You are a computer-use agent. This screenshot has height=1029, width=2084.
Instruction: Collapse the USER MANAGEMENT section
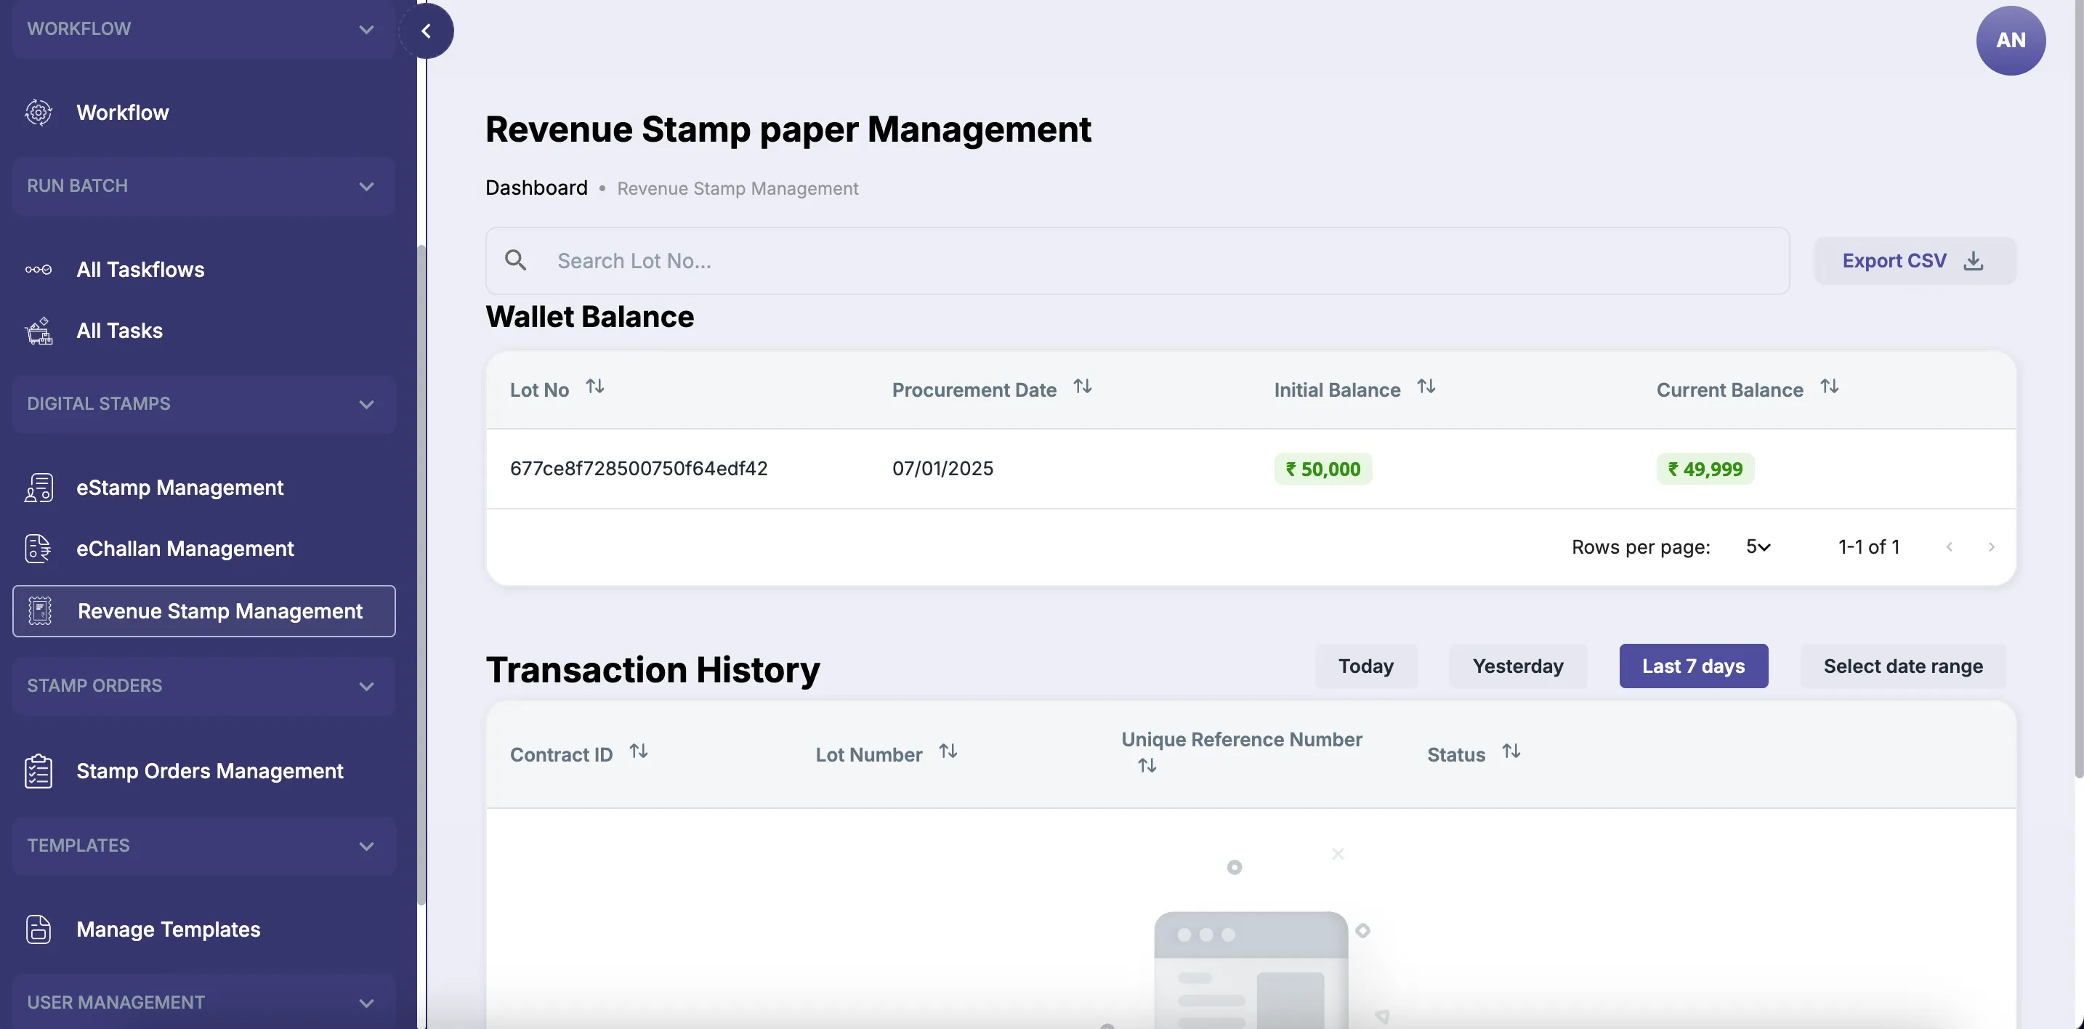204,1001
